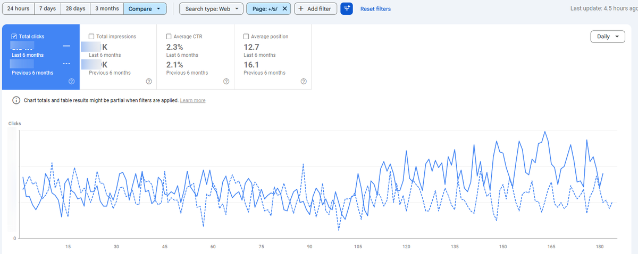638x254 pixels.
Task: Open help icon in Average position card
Action: [304, 81]
